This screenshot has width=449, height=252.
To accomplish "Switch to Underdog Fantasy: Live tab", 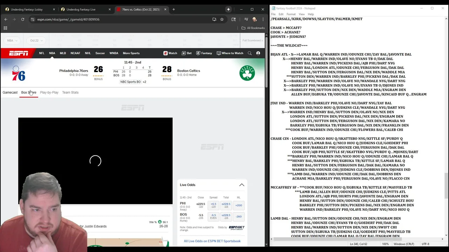I will [x=82, y=9].
